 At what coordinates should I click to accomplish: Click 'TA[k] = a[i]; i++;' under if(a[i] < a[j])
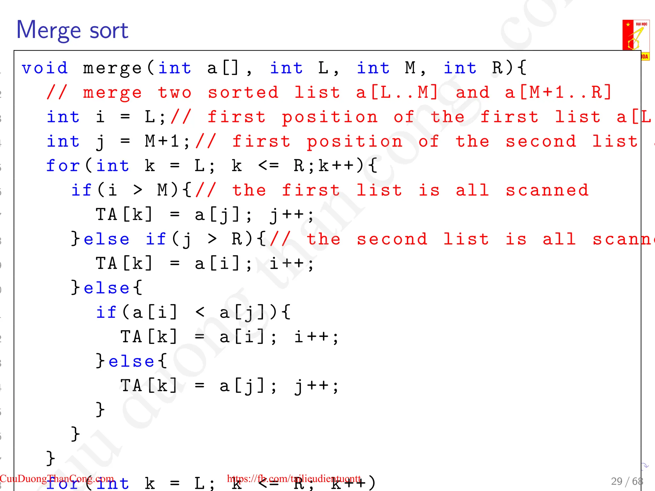click(x=230, y=337)
